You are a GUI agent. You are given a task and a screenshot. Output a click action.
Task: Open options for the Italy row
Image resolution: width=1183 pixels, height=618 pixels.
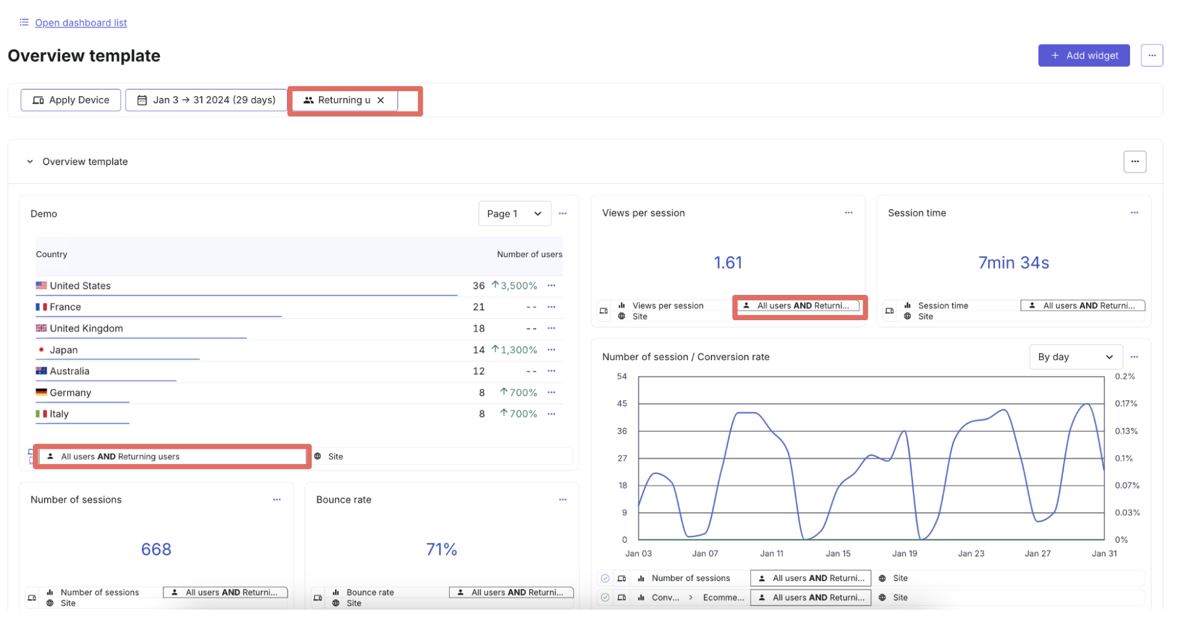pos(552,414)
